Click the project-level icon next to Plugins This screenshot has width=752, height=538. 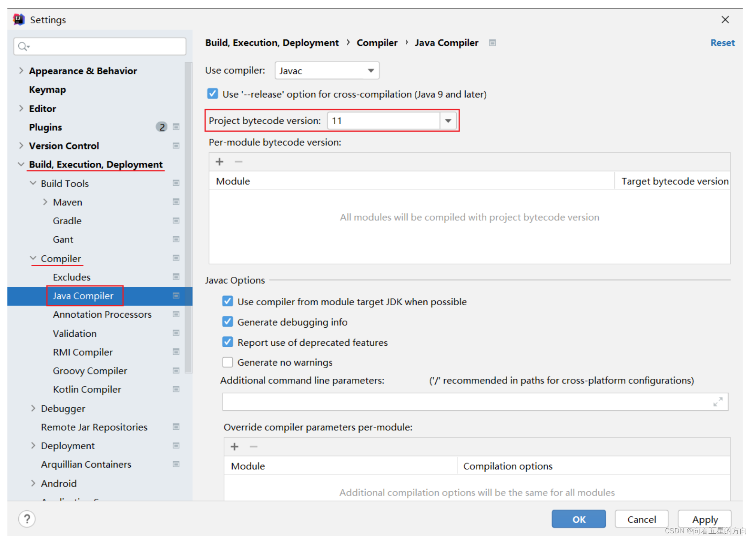(x=176, y=127)
